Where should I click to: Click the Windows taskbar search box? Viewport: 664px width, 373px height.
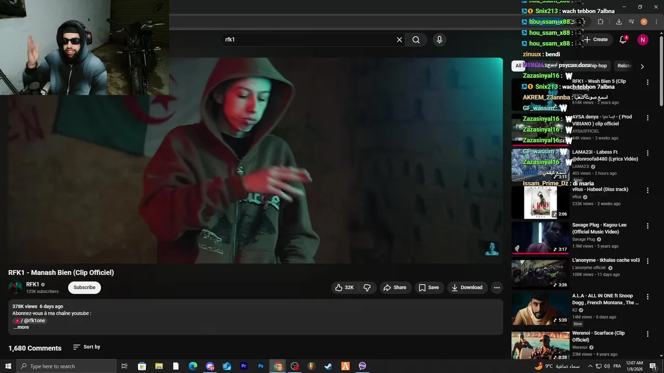[x=66, y=366]
